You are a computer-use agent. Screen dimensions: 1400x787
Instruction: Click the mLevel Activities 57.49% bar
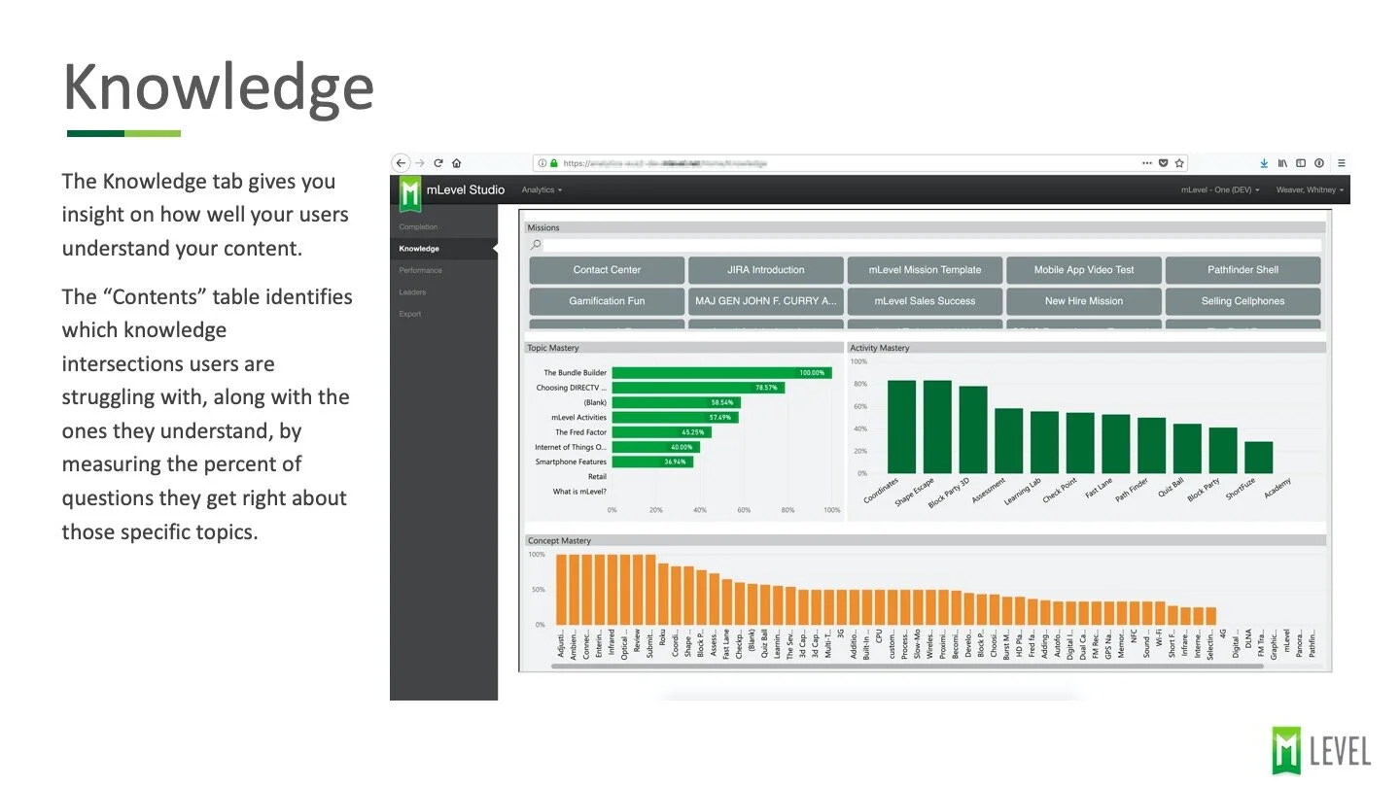click(675, 417)
